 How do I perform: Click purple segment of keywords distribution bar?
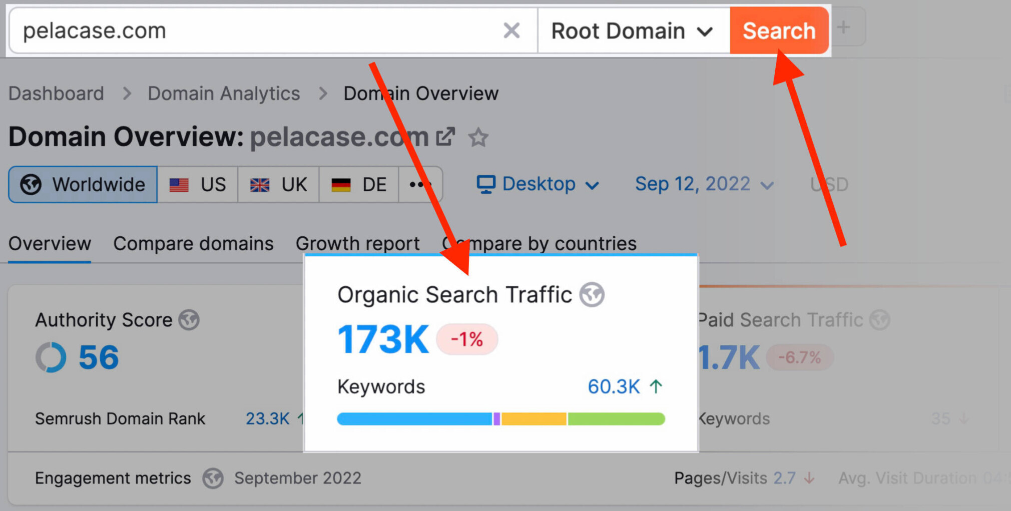pyautogui.click(x=496, y=419)
